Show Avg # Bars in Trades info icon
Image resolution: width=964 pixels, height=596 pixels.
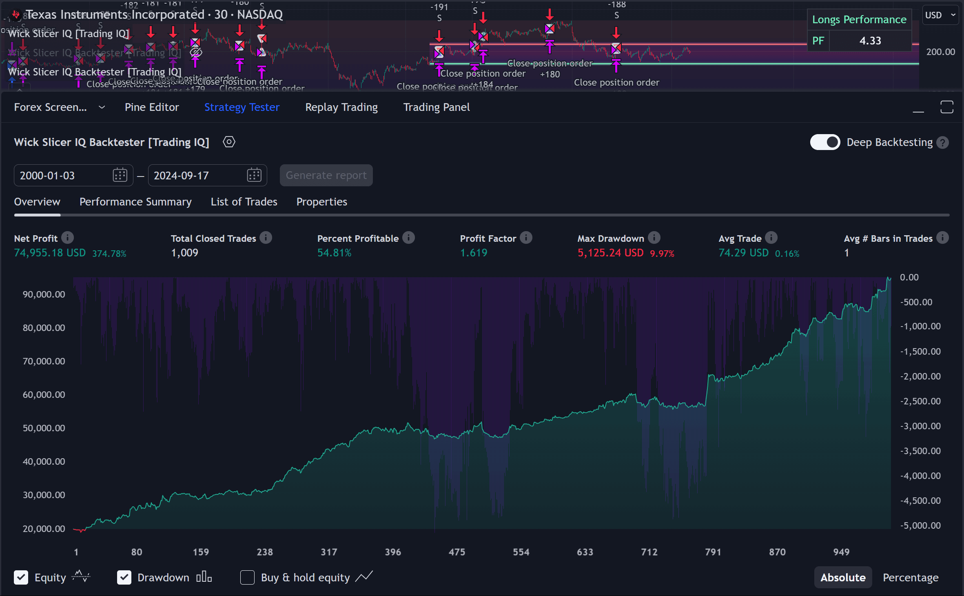pos(942,238)
